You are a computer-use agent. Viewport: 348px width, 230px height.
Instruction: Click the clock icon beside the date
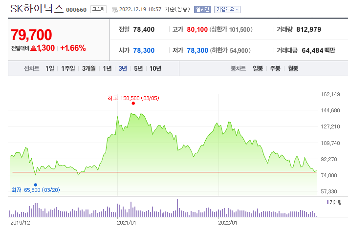tap(114, 10)
